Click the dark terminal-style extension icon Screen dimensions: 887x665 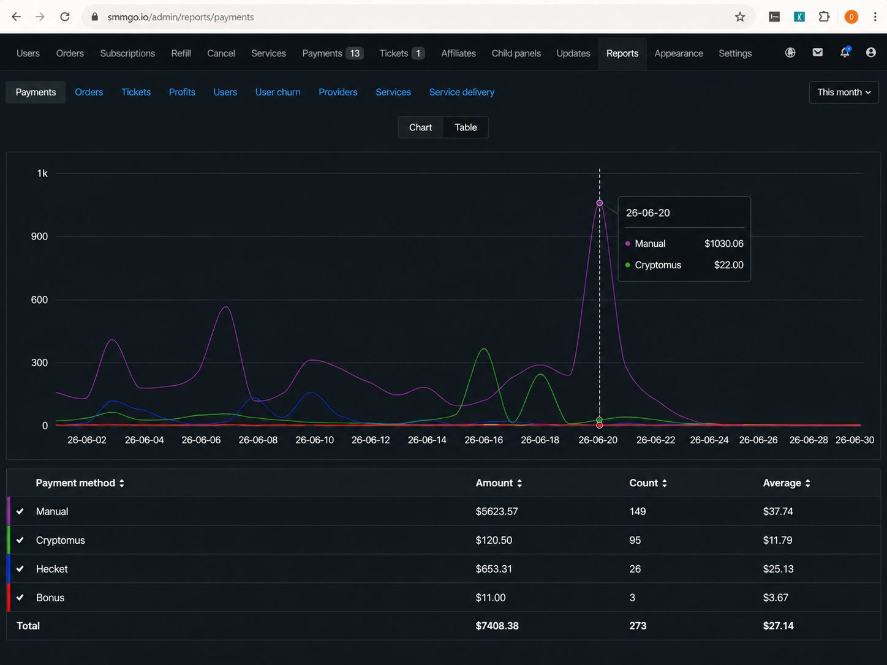(774, 17)
